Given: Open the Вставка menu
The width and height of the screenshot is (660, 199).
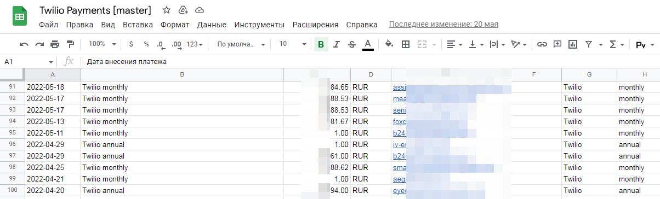Looking at the screenshot, I should (138, 25).
